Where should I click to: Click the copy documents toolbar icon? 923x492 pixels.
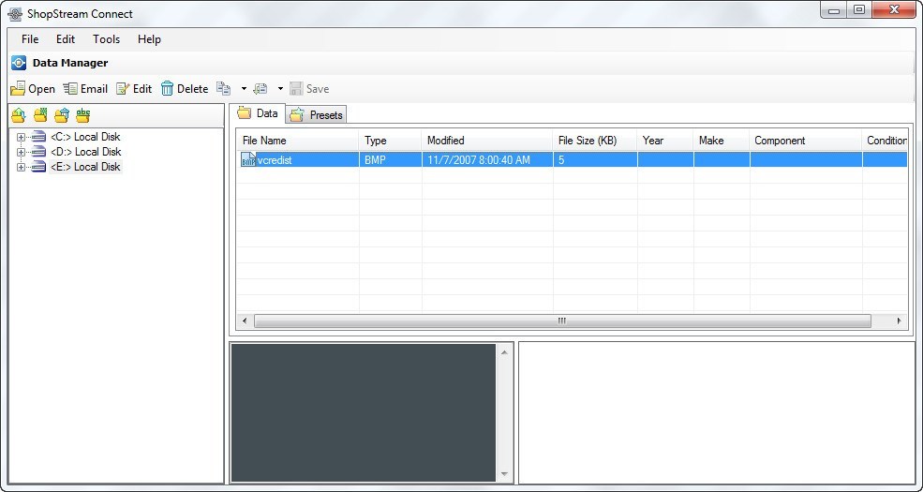pyautogui.click(x=224, y=89)
